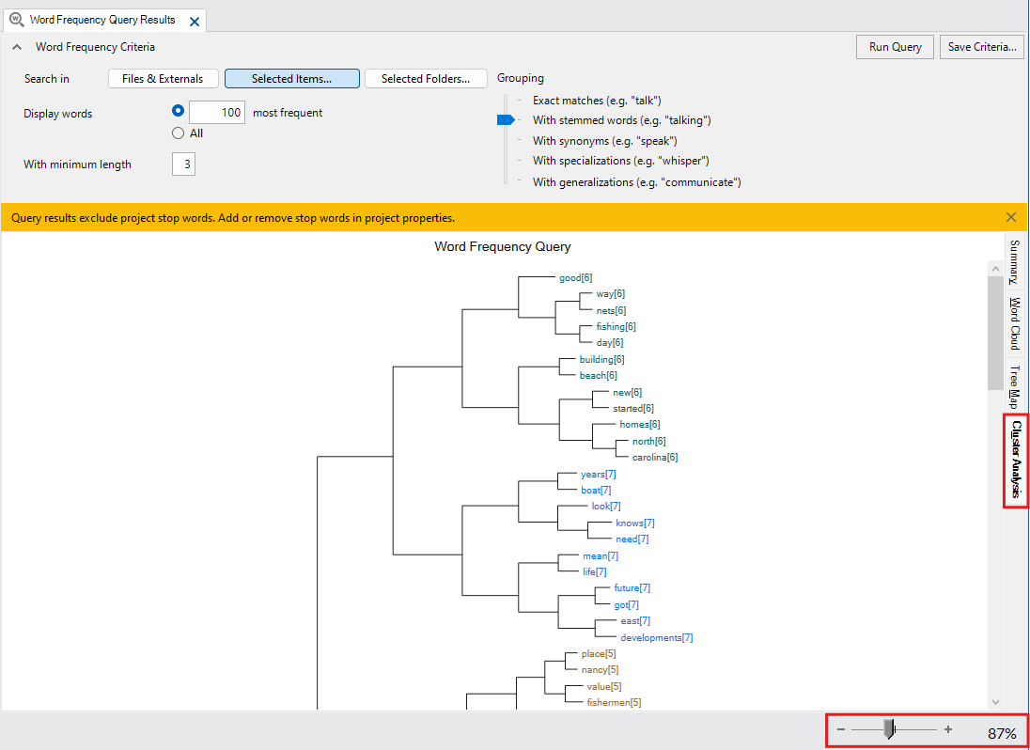This screenshot has width=1030, height=750.
Task: Click the word good[6] in dendrogram
Action: [x=575, y=278]
